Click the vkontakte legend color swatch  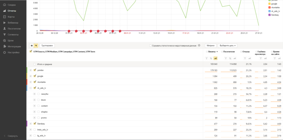point(270,7)
